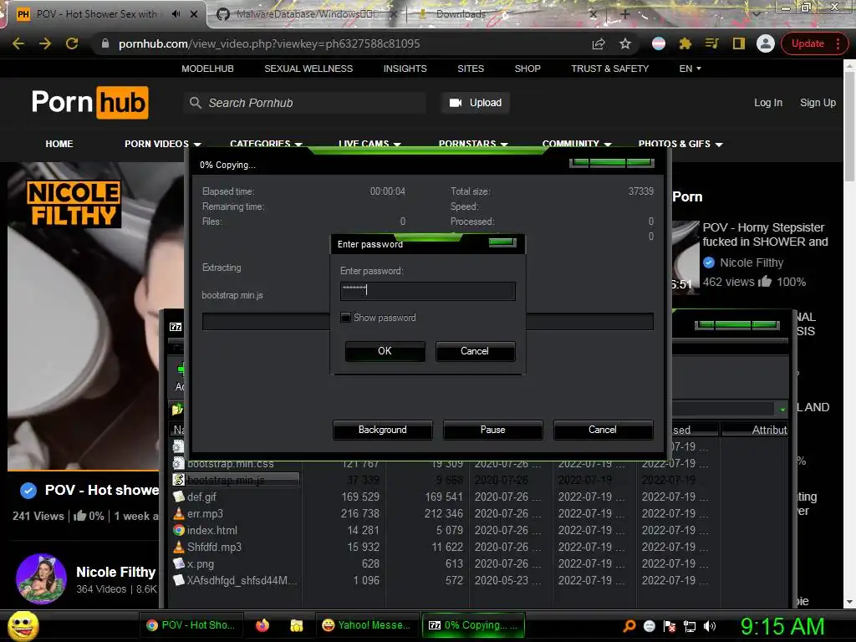Expand the PHOTOS & GIFS dropdown menu
This screenshot has width=856, height=642.
point(680,144)
